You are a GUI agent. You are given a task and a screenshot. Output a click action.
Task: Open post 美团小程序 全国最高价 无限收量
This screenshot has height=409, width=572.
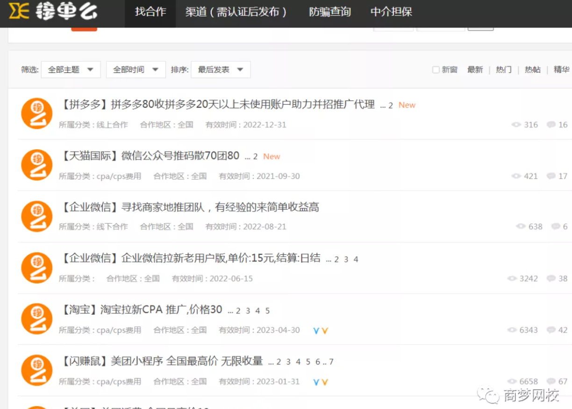[186, 361]
